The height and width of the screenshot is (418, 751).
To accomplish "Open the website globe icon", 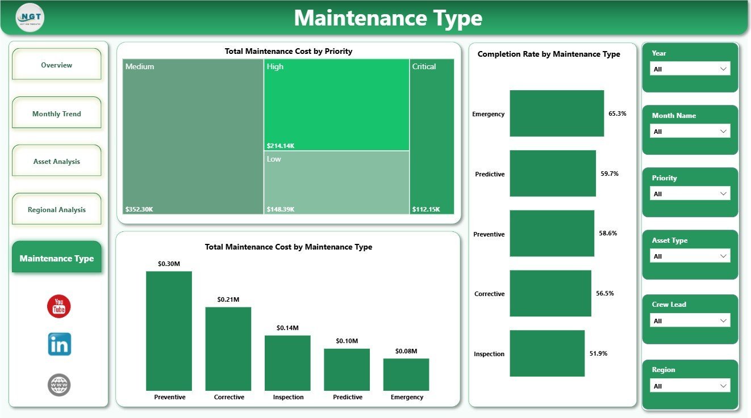I will click(59, 385).
